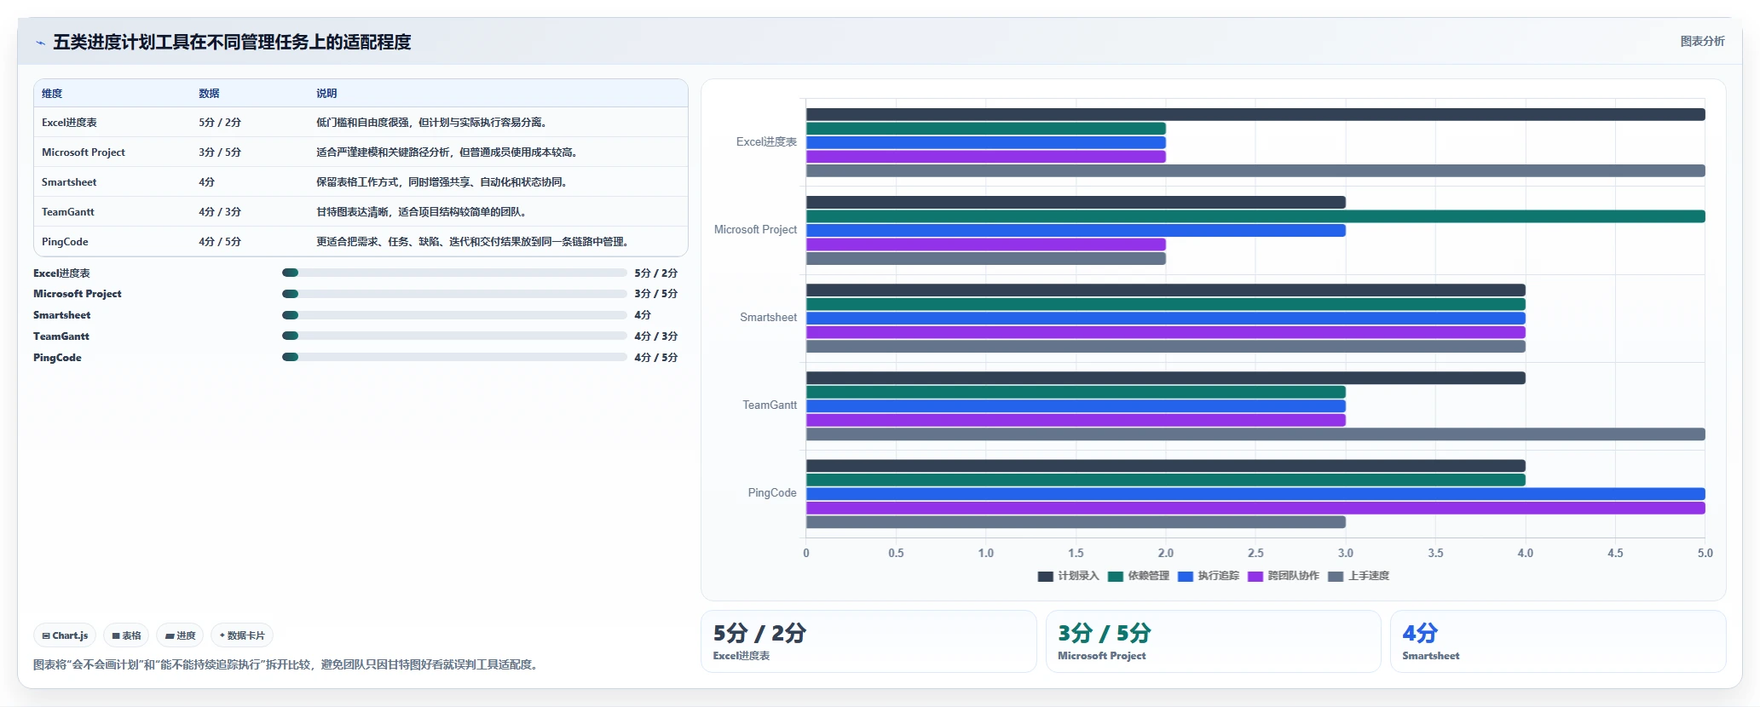This screenshot has width=1760, height=707.
Task: Click the Excel进度表 计划录入 dark chart bar
Action: [x=1255, y=114]
